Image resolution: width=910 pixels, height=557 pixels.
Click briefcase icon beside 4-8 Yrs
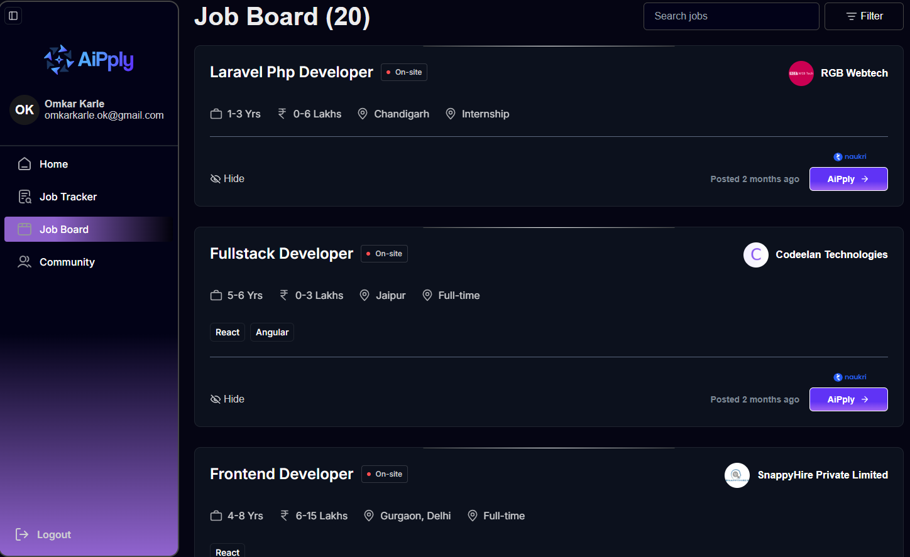point(216,516)
